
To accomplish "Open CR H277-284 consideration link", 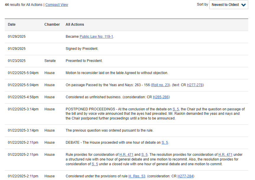I will point(185,176).
